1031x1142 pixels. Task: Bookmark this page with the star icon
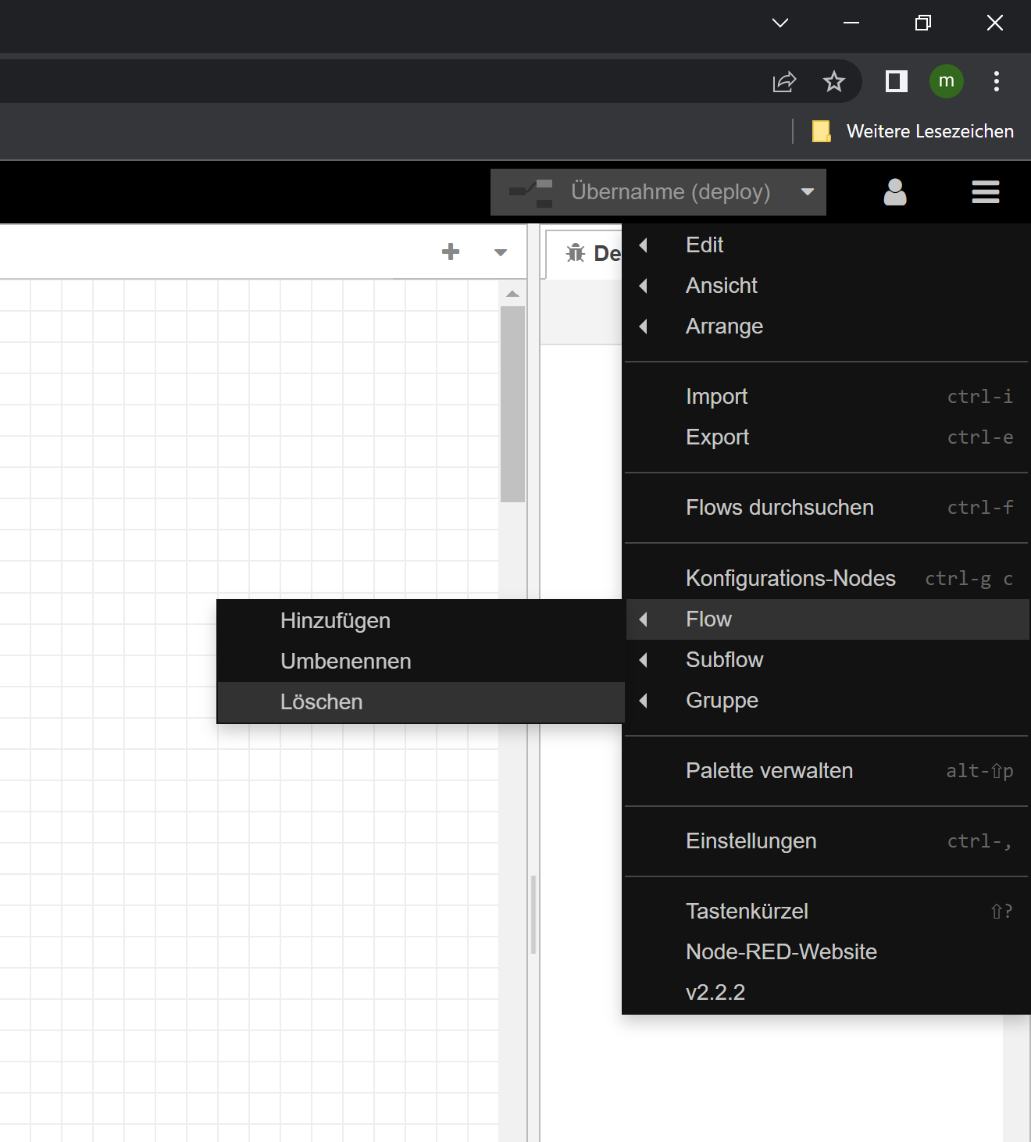coord(834,81)
